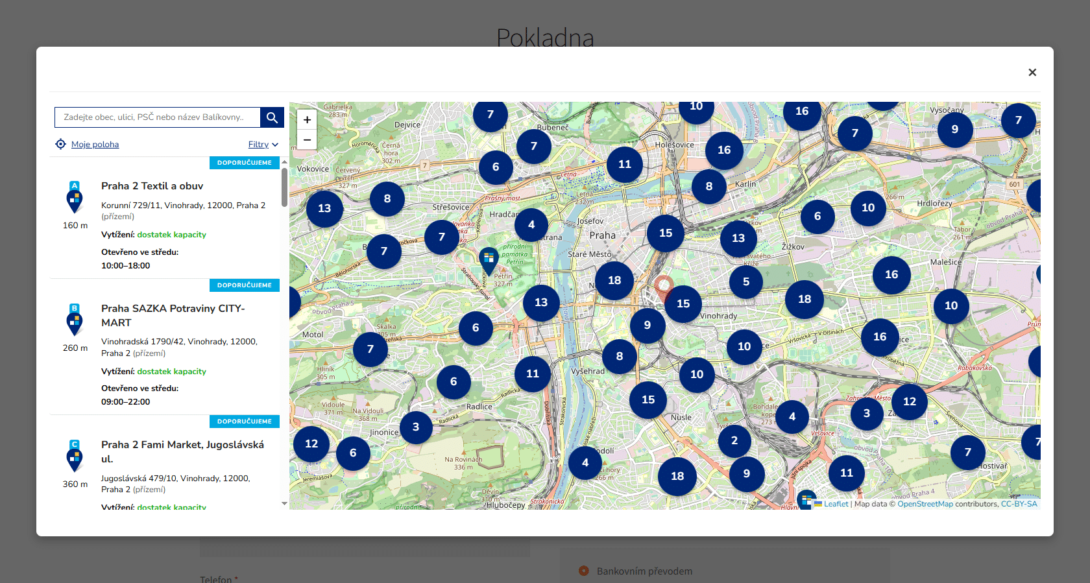Open map cluster 11 near Vyšehrad

tap(533, 374)
